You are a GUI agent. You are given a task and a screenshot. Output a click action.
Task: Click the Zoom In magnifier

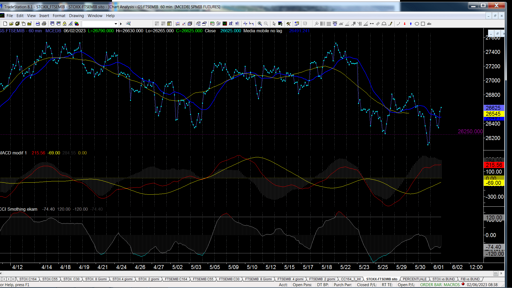[x=260, y=24]
